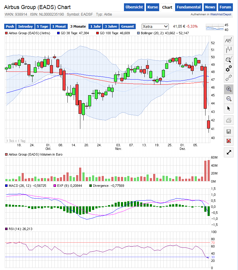Expand chart with diagonal arrow icon
Image resolution: width=238 pixels, height=270 pixels.
(228, 152)
